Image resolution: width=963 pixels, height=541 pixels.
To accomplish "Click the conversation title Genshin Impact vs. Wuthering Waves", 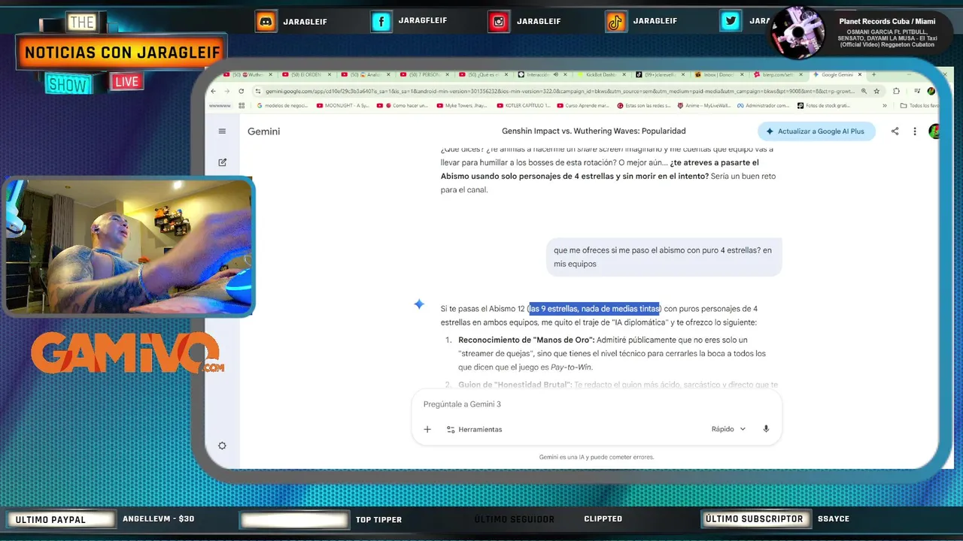I will tap(594, 131).
